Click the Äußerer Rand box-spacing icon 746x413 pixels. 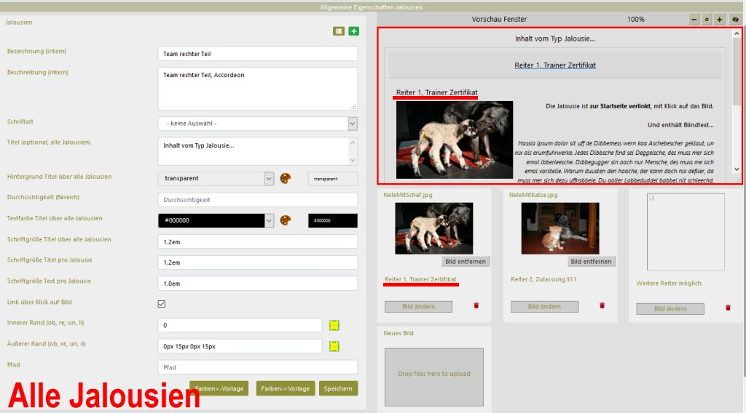pyautogui.click(x=334, y=346)
